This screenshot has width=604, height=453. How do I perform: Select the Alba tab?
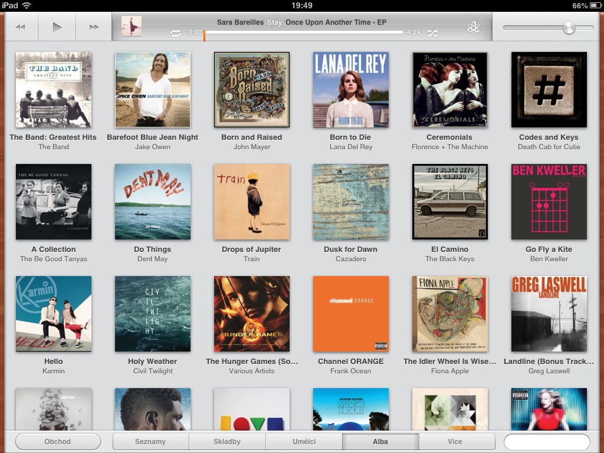click(380, 442)
